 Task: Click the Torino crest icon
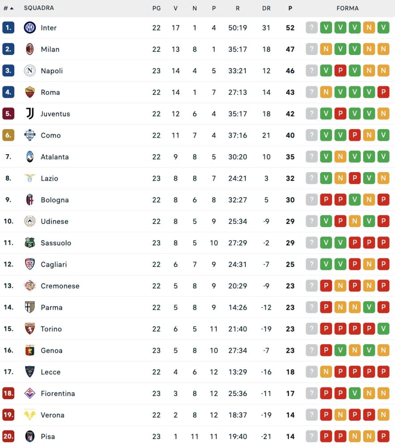[x=29, y=329]
